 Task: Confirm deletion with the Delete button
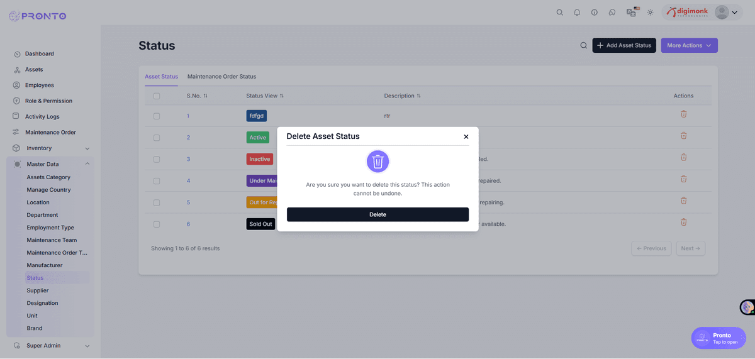[377, 214]
